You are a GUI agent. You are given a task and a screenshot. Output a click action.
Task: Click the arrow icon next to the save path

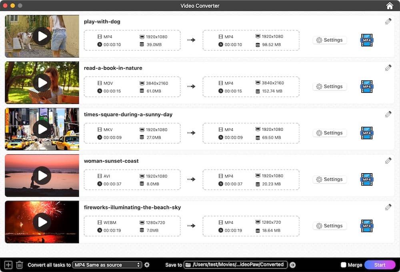coord(292,264)
